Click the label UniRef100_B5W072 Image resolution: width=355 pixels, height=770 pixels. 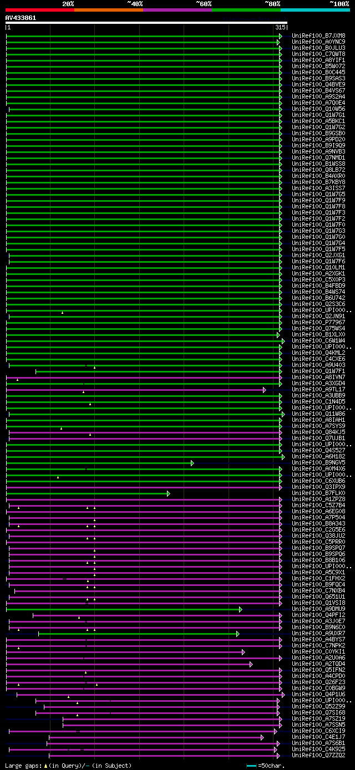coord(318,67)
